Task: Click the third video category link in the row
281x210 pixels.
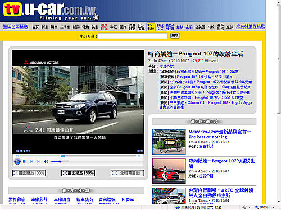Action: [x=62, y=199]
